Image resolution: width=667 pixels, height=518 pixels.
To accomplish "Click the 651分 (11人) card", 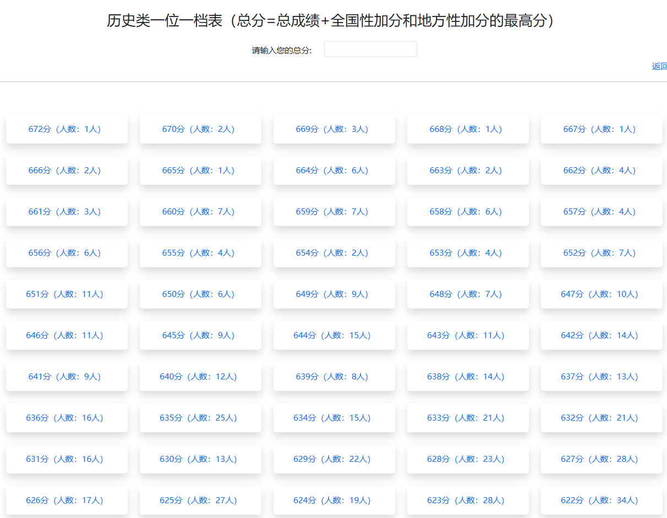I will [x=67, y=294].
